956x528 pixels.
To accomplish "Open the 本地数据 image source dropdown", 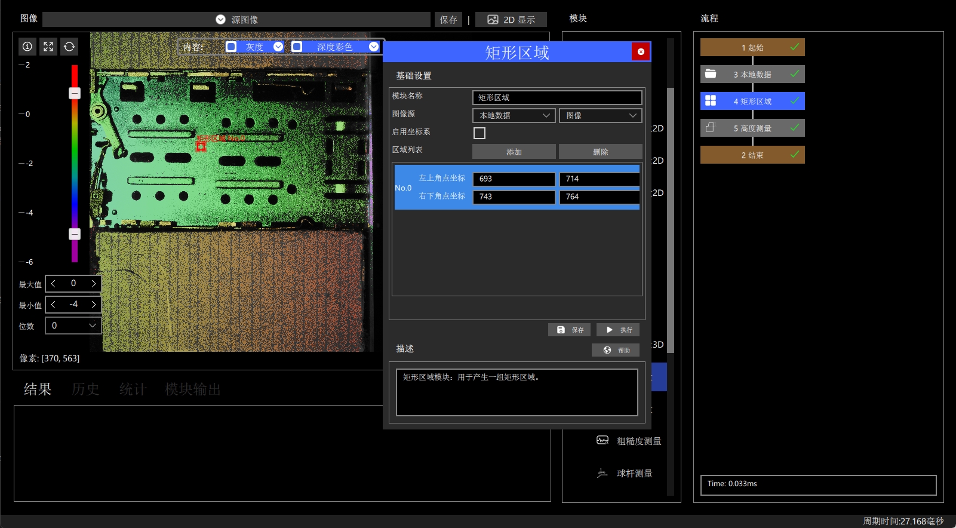I will pos(514,115).
